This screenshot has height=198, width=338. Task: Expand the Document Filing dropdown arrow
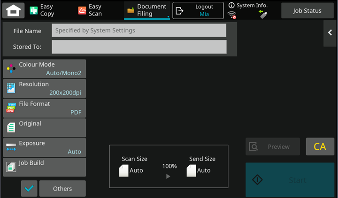168,17
